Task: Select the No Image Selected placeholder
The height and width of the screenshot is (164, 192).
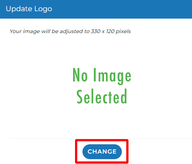Action: (102, 86)
